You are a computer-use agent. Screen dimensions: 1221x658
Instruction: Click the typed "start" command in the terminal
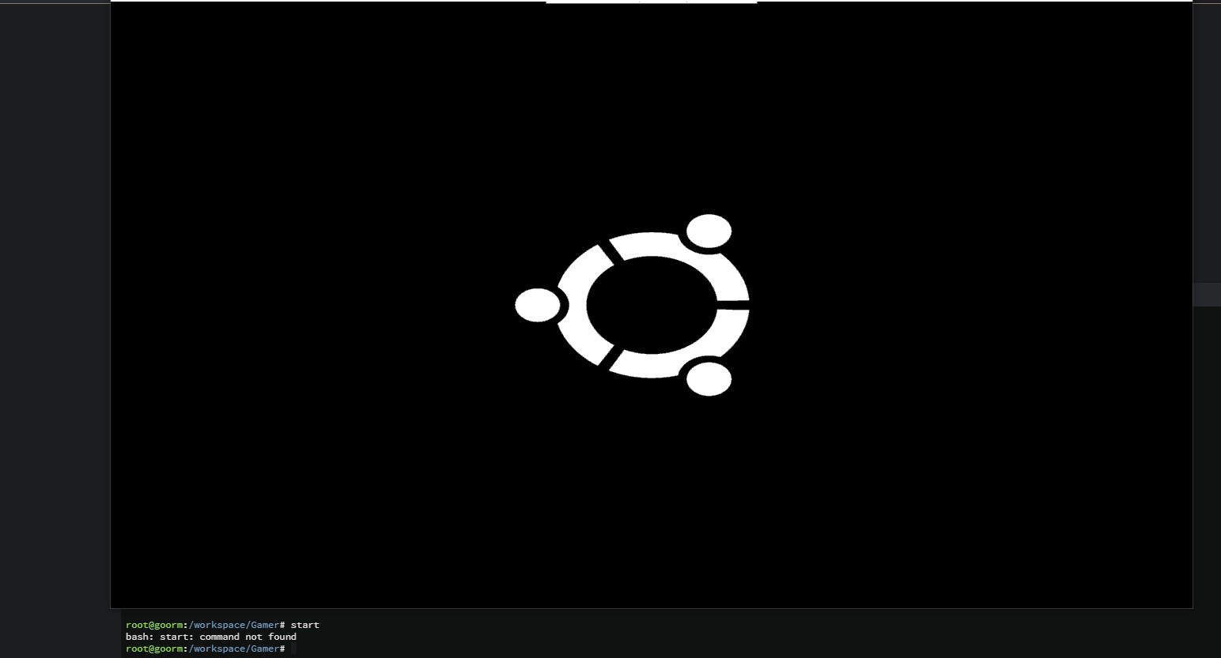pyautogui.click(x=305, y=625)
